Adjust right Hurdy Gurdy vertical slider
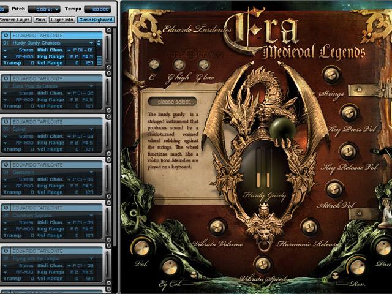This screenshot has width=392, height=294. coord(268,168)
